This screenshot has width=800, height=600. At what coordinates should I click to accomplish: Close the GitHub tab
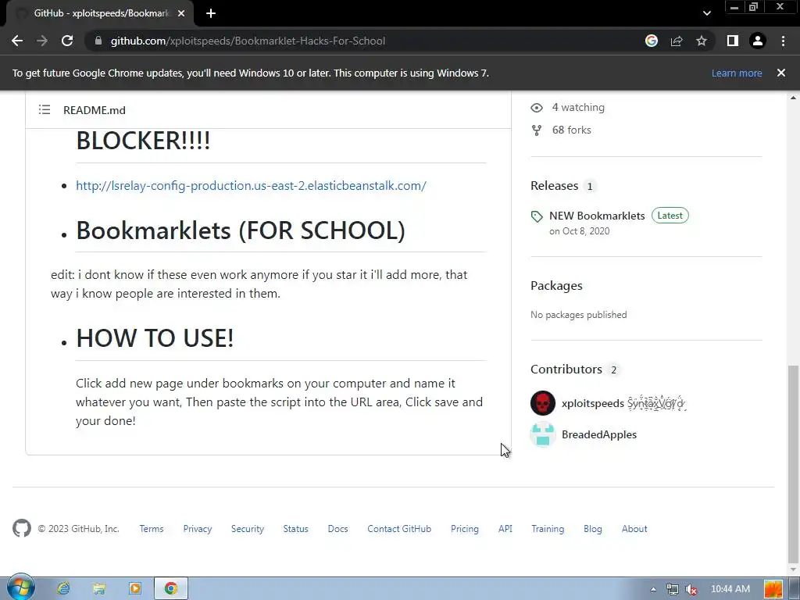181,14
